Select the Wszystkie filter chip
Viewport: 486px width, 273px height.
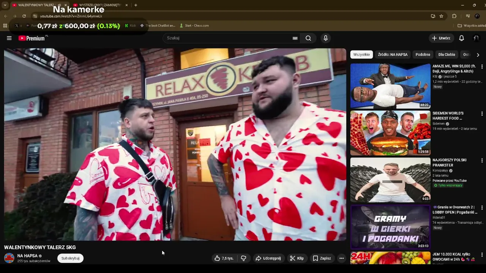361,55
